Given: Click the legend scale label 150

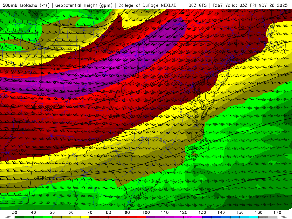Looking at the screenshot, I should click(240, 212).
